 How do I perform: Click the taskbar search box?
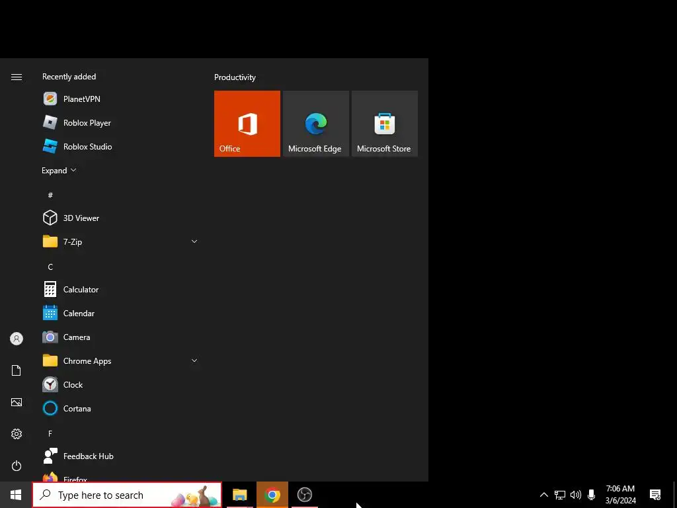point(127,495)
